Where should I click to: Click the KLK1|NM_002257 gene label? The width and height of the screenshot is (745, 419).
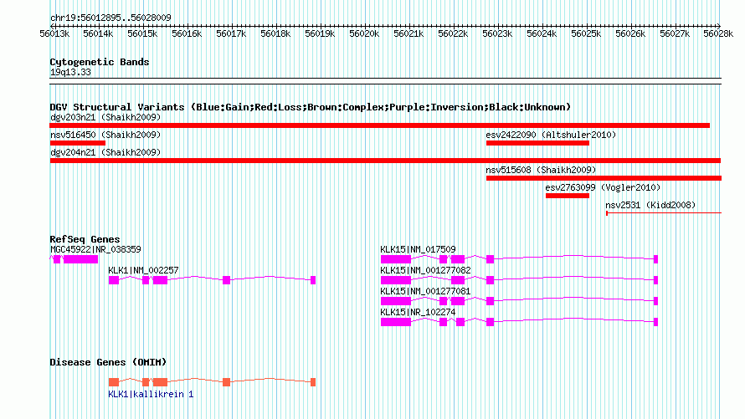coord(143,270)
